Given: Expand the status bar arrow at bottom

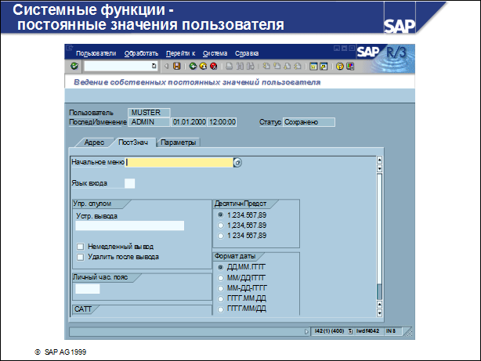Looking at the screenshot, I should point(306,331).
